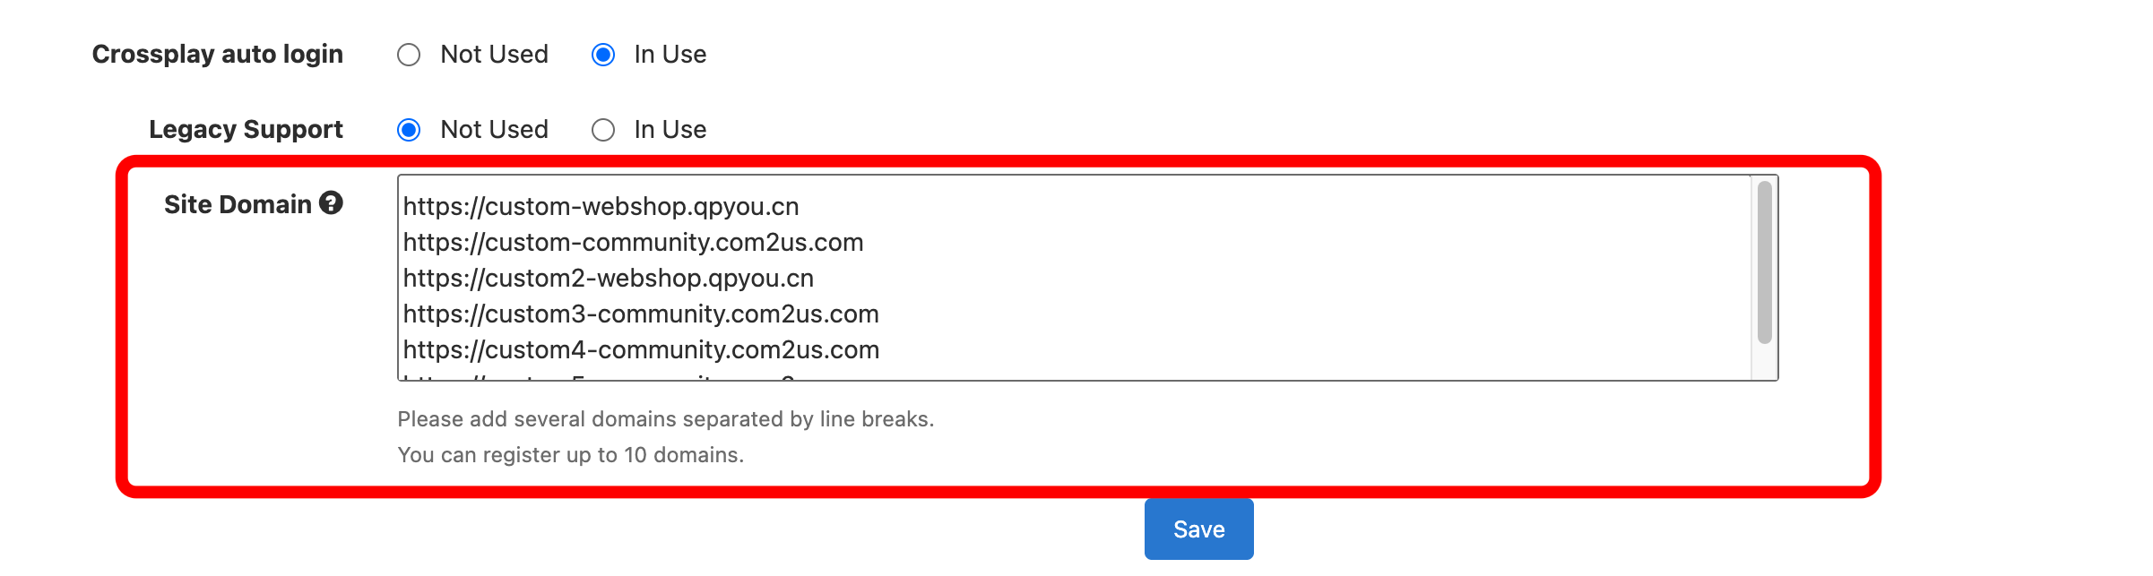Viewport: 2153px width, 576px height.
Task: Set Crossplay auto login to Not Used
Action: (409, 55)
